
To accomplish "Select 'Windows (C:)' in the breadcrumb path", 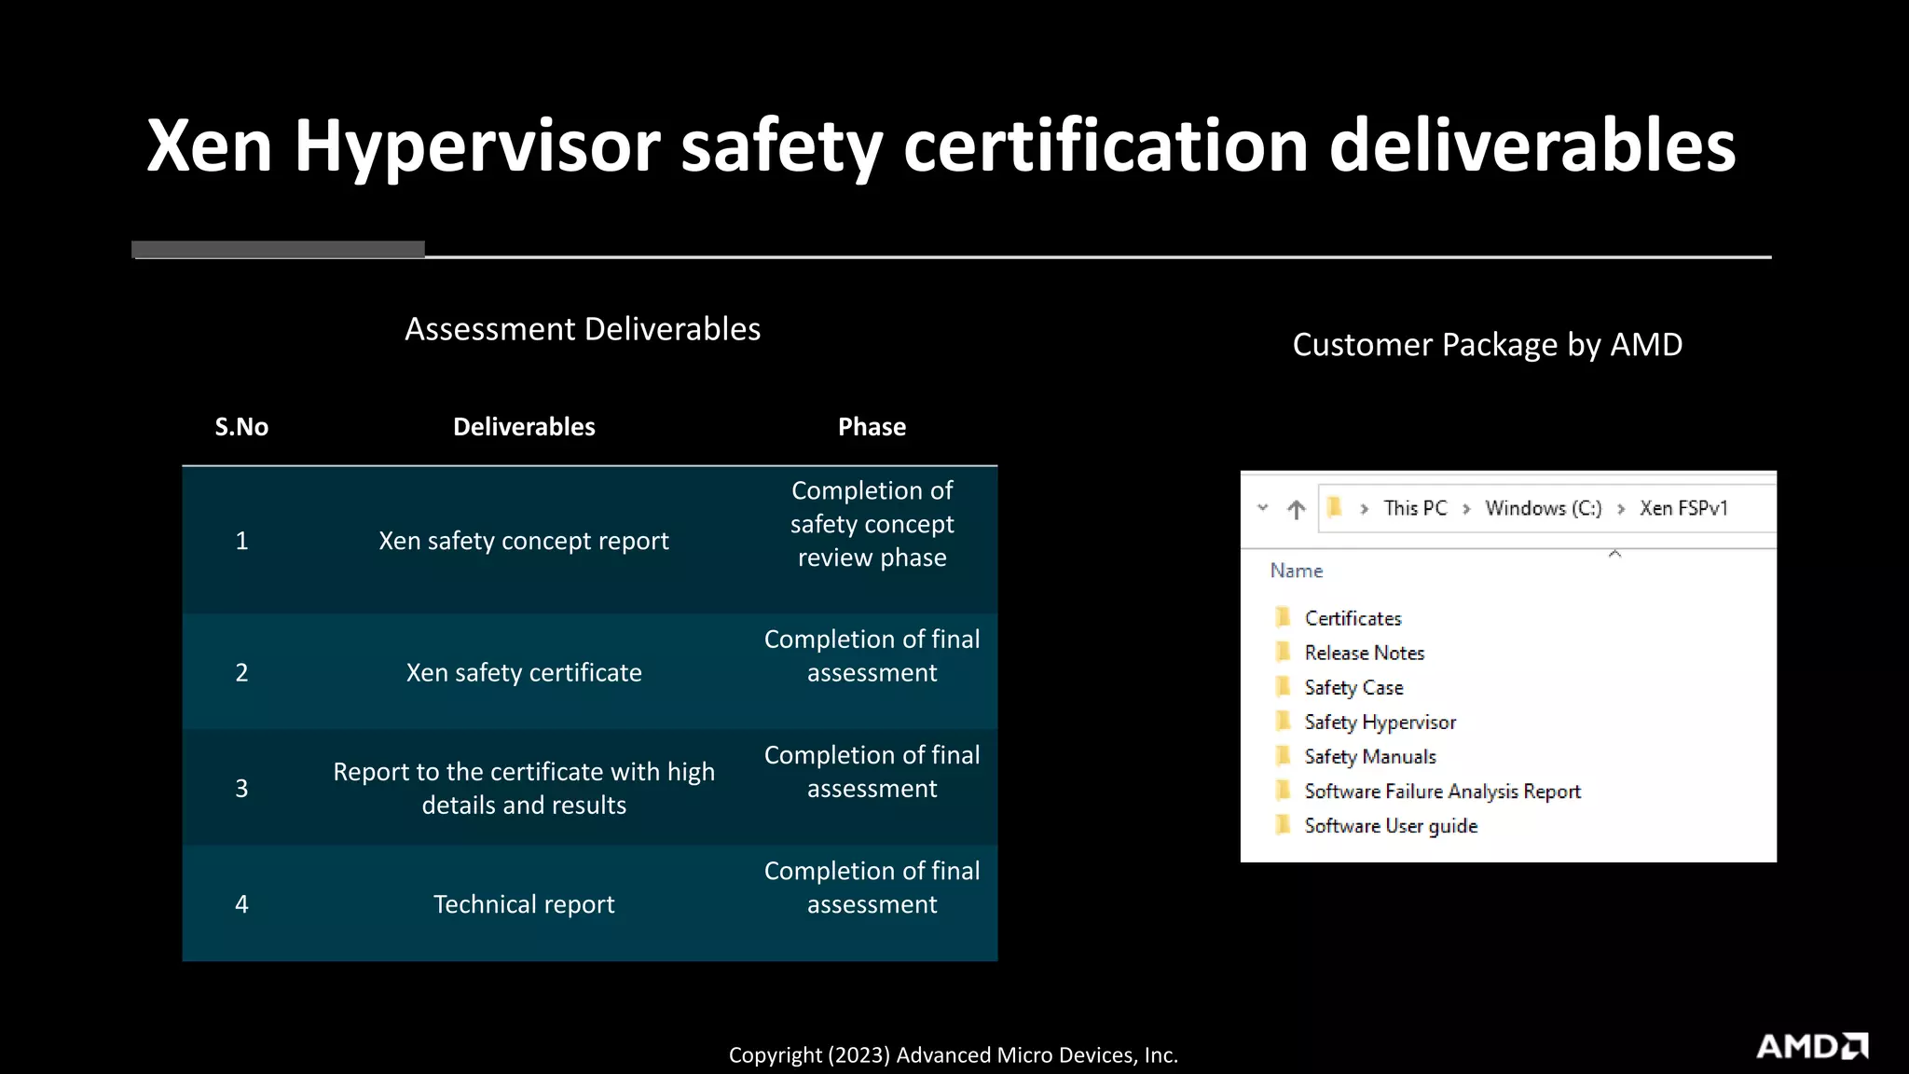I will (x=1544, y=508).
